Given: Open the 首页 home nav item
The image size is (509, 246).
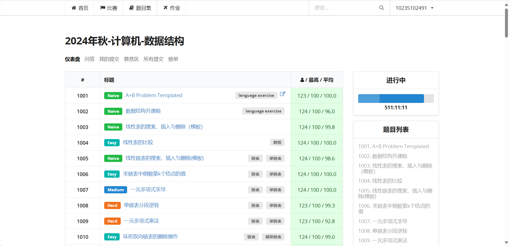Looking at the screenshot, I should pyautogui.click(x=80, y=8).
